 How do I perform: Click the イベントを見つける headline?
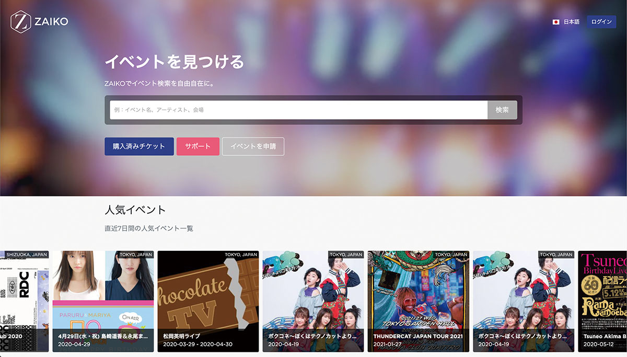click(x=175, y=62)
